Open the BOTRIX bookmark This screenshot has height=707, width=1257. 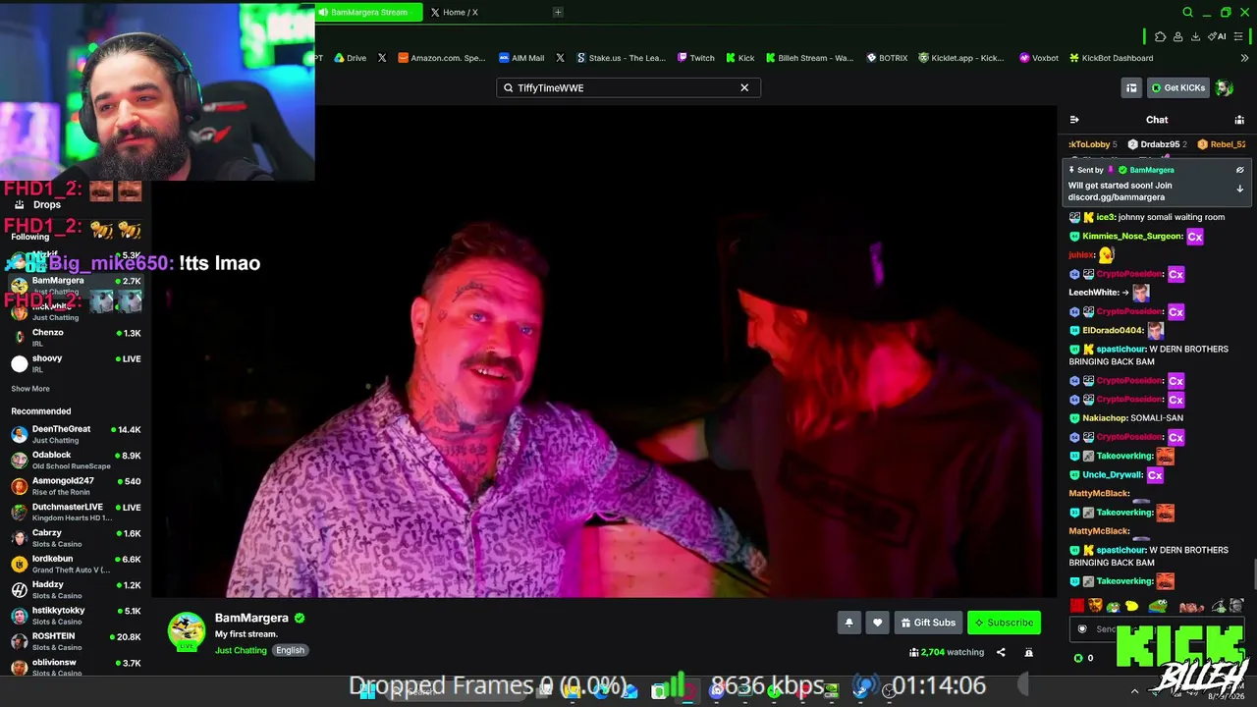[887, 58]
